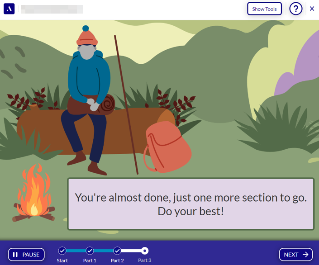This screenshot has width=319, height=265.
Task: Select the Part 1 step checkmark
Action: 90,251
